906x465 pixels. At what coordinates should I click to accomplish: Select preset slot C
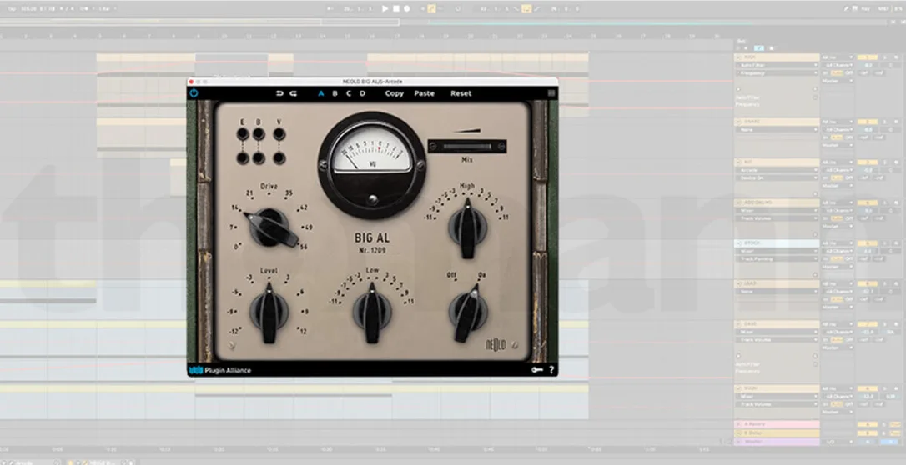pyautogui.click(x=349, y=93)
